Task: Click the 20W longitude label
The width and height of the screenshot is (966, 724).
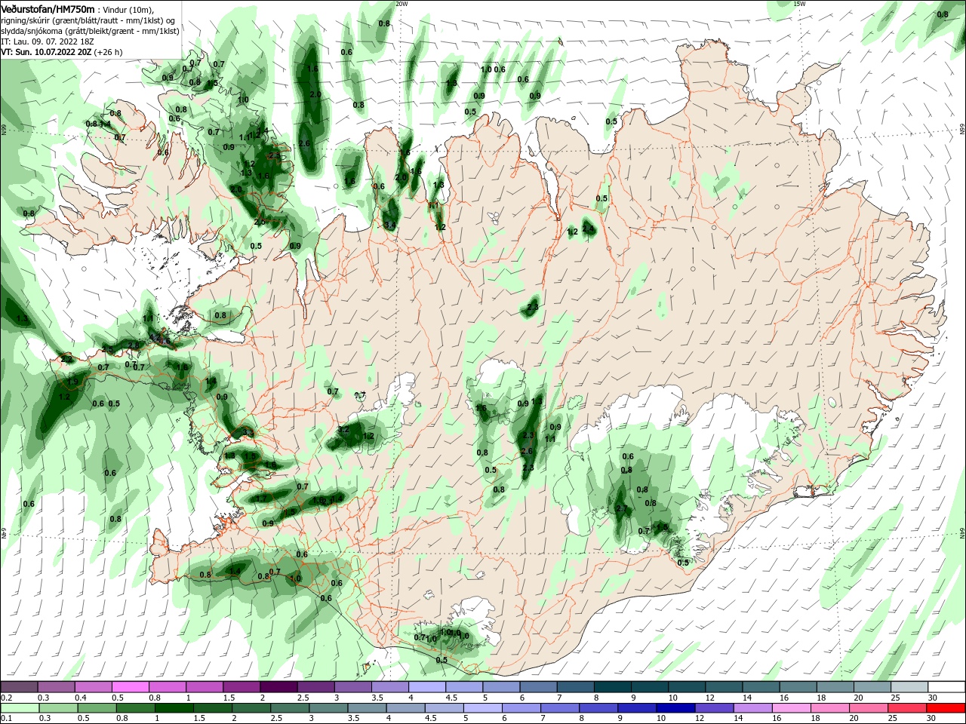Action: [x=401, y=4]
